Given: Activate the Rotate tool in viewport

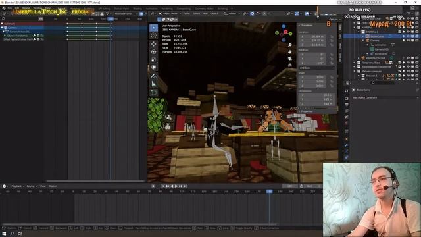Looking at the screenshot, I should coord(153,51).
